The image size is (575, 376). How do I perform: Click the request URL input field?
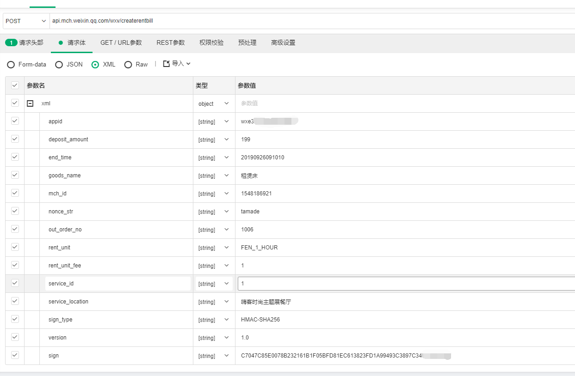point(310,21)
